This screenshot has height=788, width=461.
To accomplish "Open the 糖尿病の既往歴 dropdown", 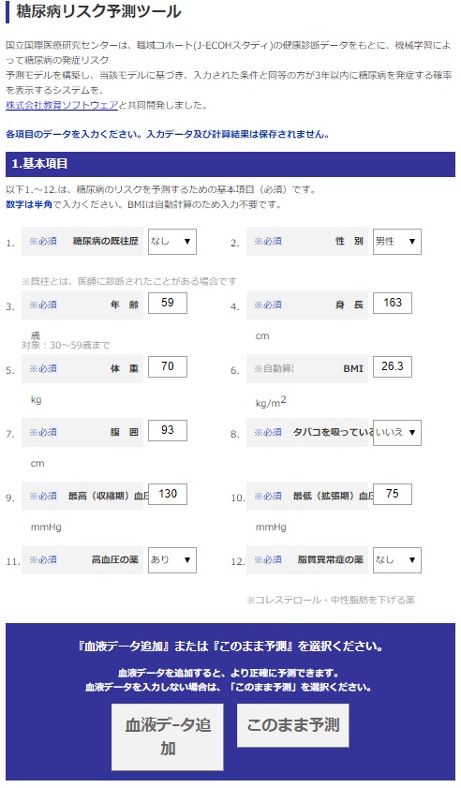I will click(171, 242).
